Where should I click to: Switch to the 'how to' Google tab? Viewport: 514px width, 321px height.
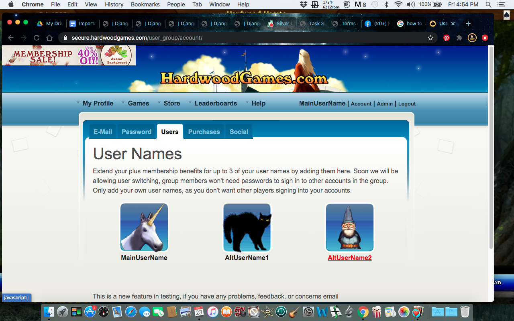coord(410,24)
